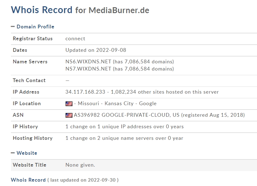
Task: Open domains count beside NS7.WIXDNS.NET
Action: pyautogui.click(x=143, y=69)
